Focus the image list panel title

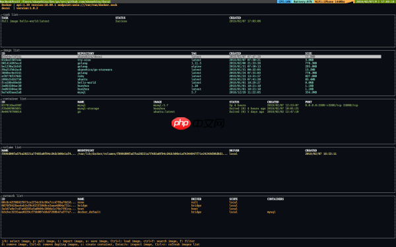pos(12,50)
